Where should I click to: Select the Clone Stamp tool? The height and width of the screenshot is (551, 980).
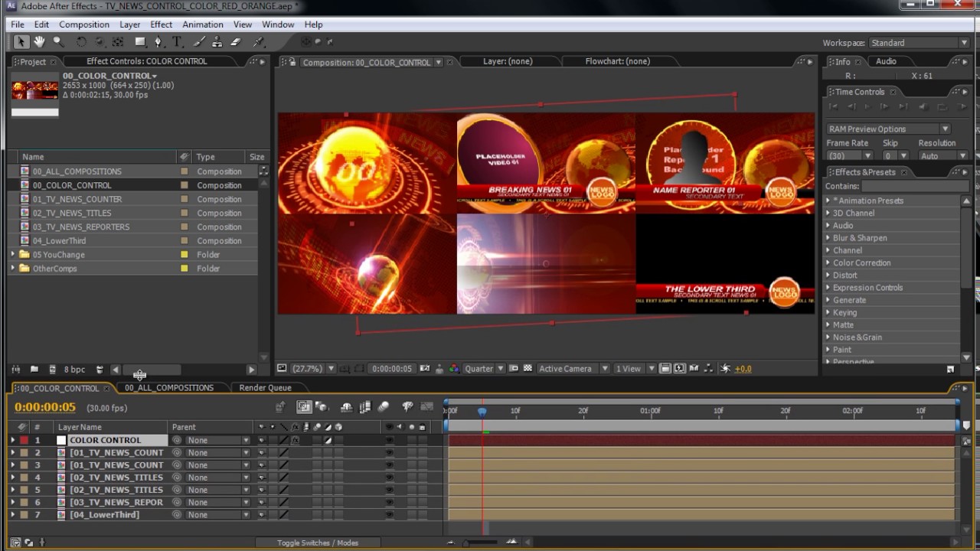pyautogui.click(x=217, y=42)
